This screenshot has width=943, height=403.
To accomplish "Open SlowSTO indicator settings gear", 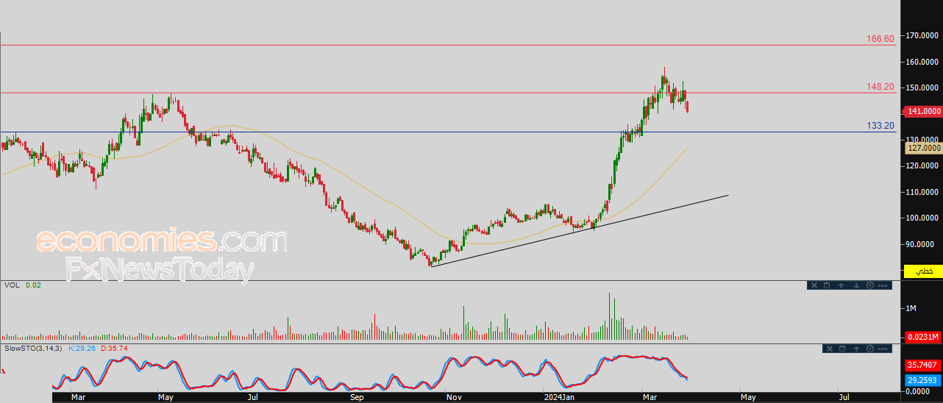I will pyautogui.click(x=870, y=349).
